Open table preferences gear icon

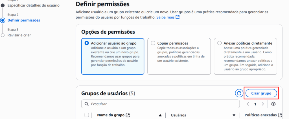(273, 104)
